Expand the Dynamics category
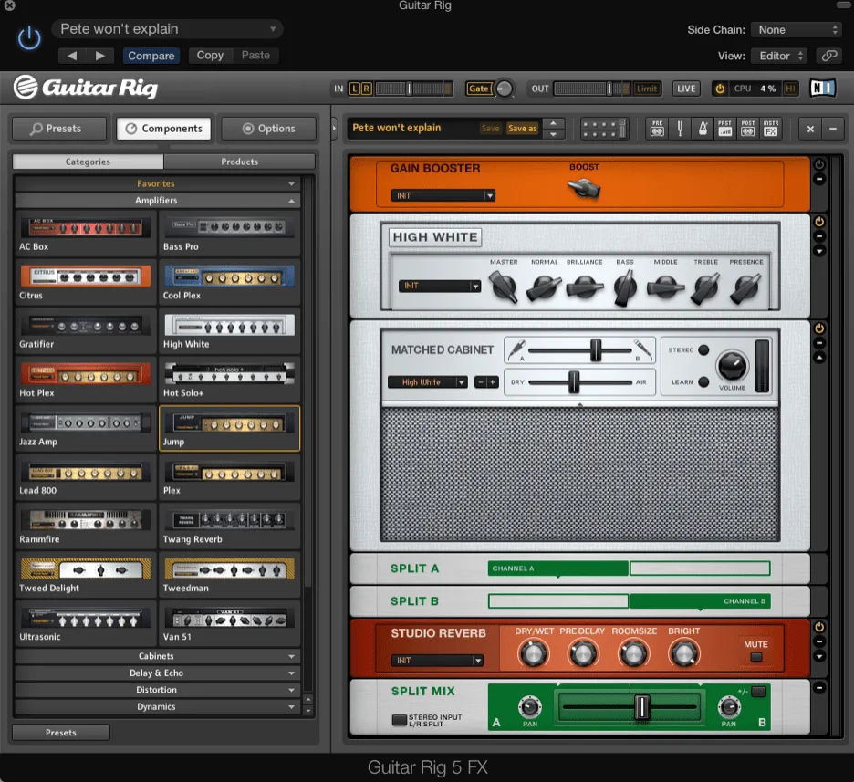 (157, 706)
